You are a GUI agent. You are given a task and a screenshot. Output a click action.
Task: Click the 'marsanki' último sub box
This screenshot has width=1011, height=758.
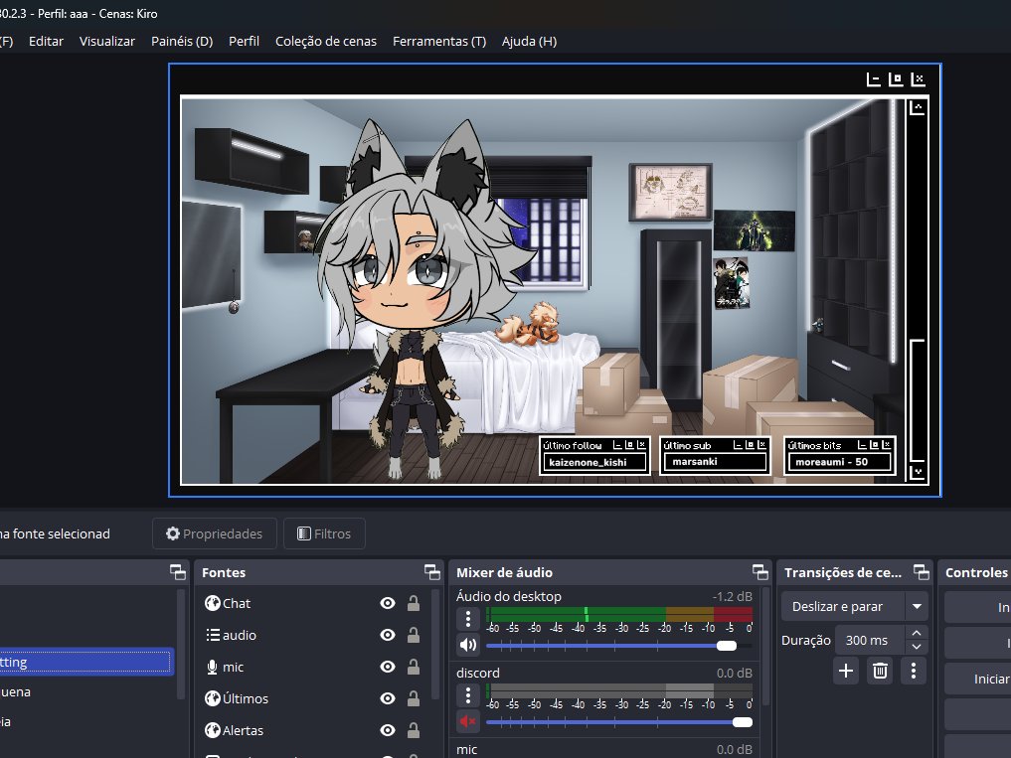pyautogui.click(x=714, y=462)
